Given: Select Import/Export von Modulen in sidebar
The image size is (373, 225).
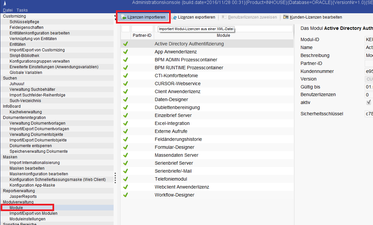Looking at the screenshot, I should (33, 213).
